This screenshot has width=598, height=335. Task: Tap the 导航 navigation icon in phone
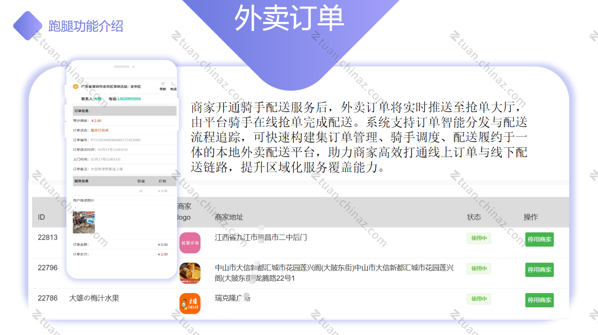tap(163, 86)
